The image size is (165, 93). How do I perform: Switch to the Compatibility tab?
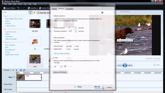69,9
